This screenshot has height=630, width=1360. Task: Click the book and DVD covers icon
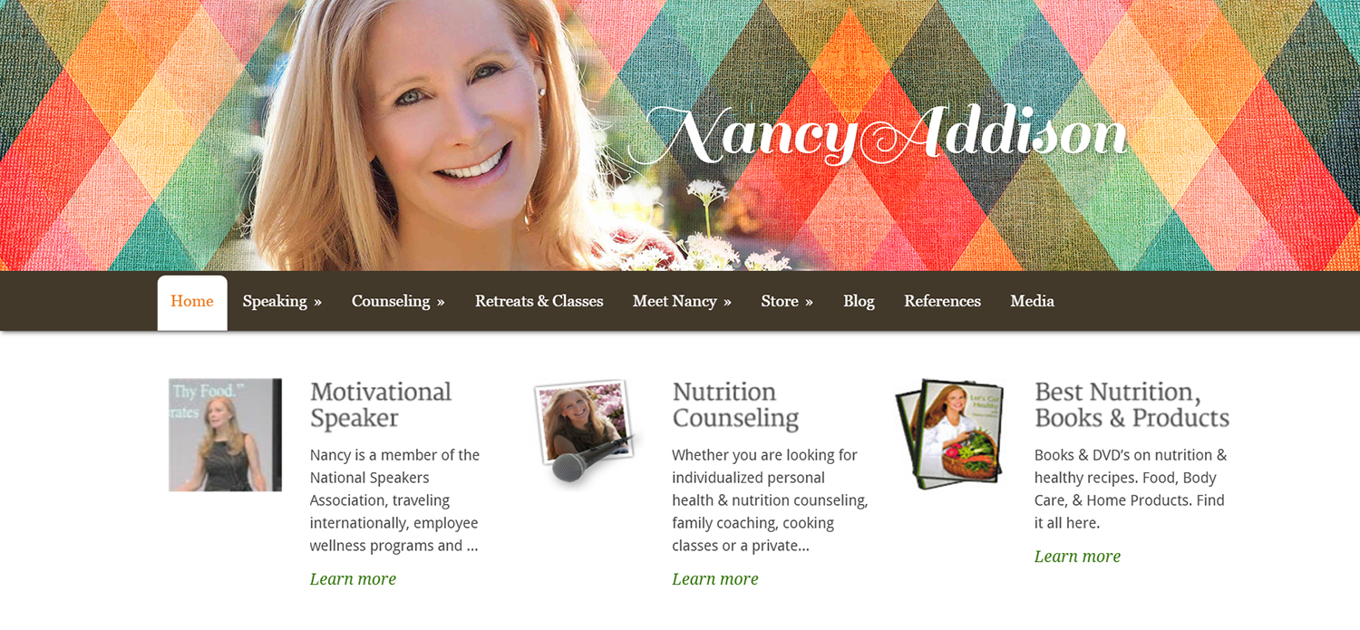[949, 434]
